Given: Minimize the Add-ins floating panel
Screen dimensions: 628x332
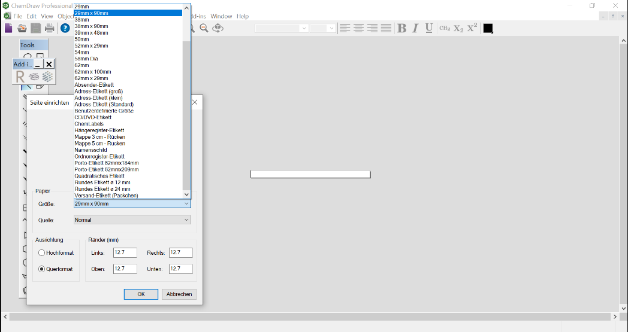Looking at the screenshot, I should tap(38, 64).
